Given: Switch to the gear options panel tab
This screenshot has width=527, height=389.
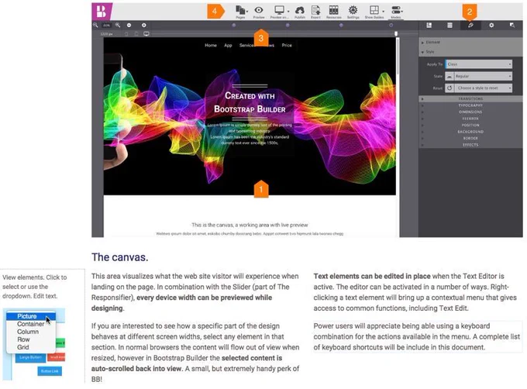Looking at the screenshot, I should [491, 26].
